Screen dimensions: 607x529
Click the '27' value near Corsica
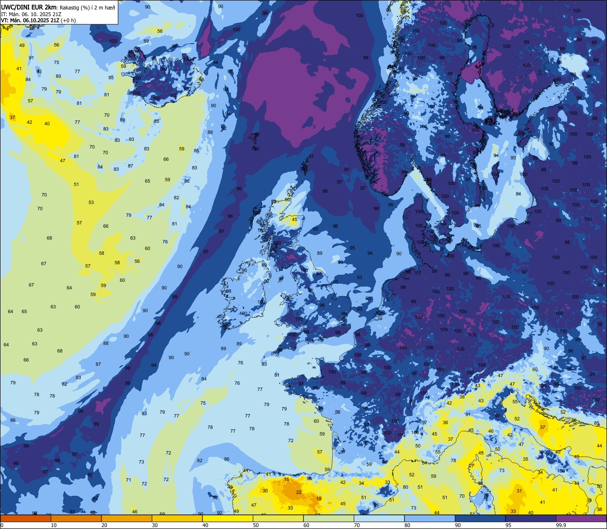point(471,466)
